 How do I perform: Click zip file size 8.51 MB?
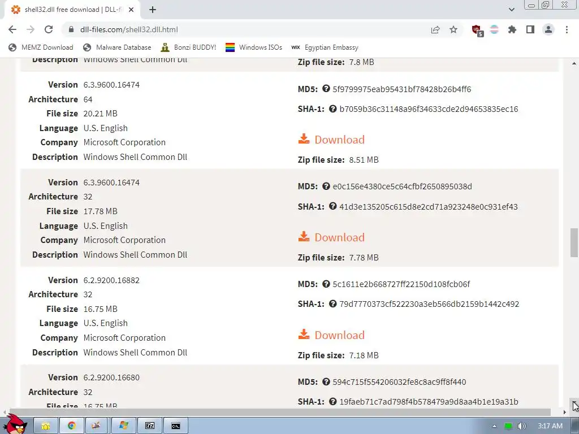click(x=364, y=160)
